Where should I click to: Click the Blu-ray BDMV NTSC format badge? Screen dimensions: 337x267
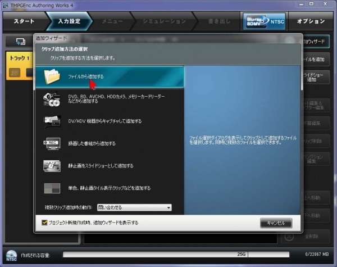[265, 21]
